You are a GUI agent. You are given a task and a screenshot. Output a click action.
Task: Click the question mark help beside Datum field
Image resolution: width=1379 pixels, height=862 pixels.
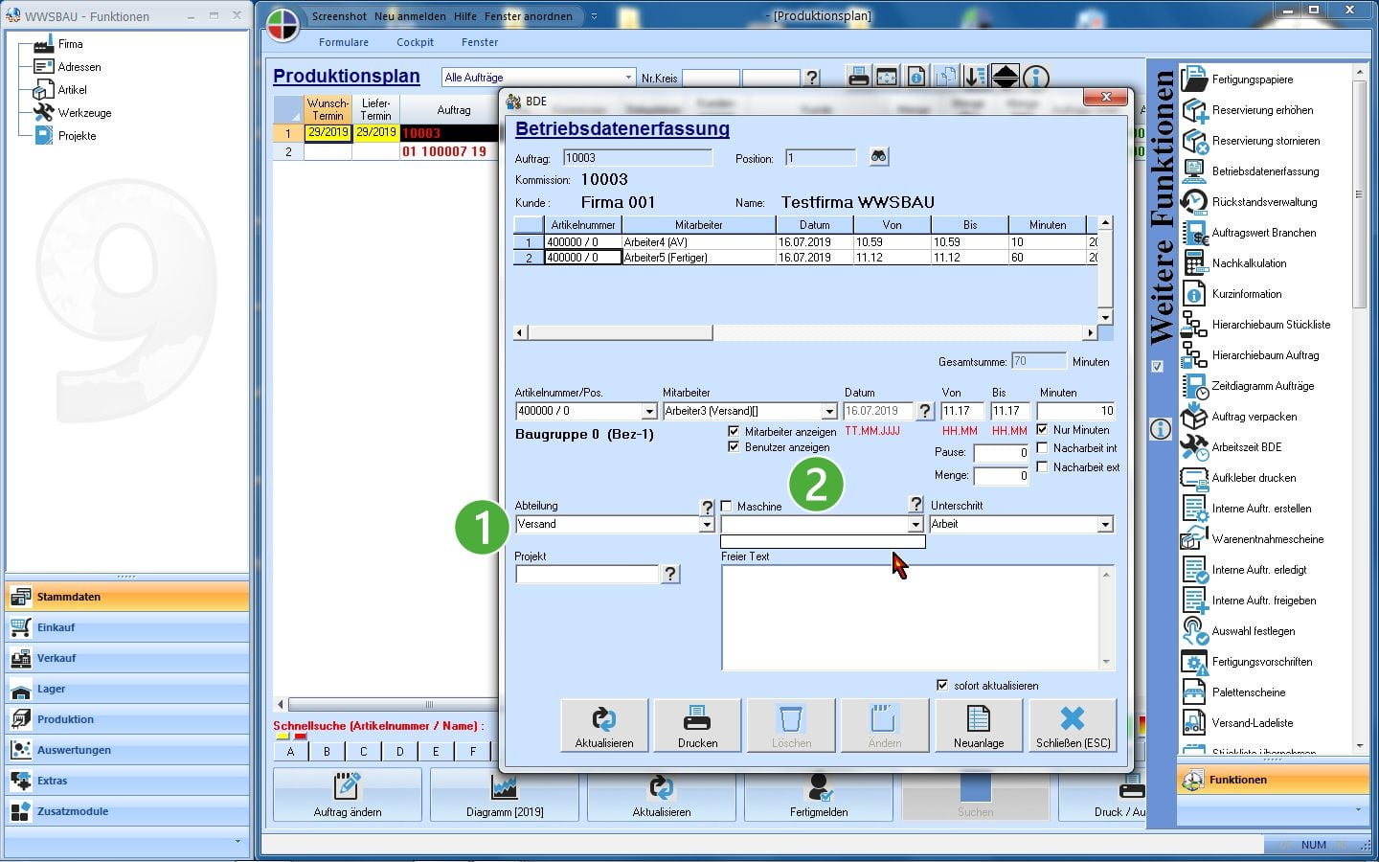click(924, 411)
